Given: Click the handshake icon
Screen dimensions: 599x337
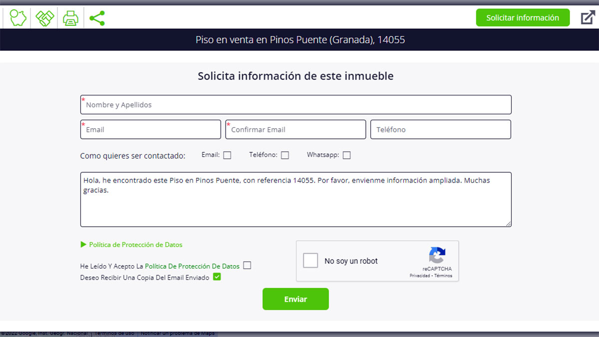Looking at the screenshot, I should click(44, 18).
